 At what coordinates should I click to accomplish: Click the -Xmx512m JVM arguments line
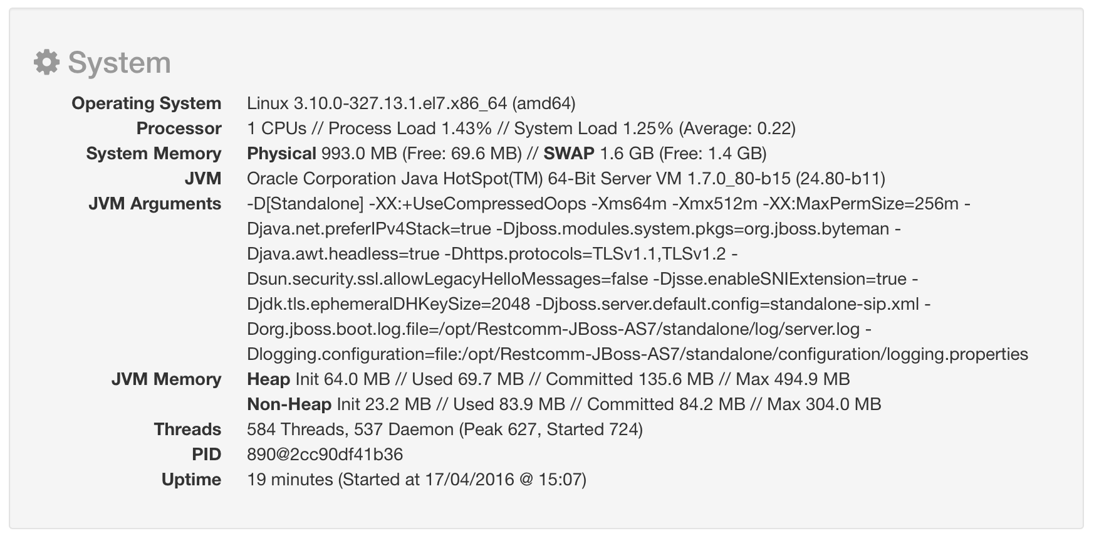pyautogui.click(x=608, y=204)
